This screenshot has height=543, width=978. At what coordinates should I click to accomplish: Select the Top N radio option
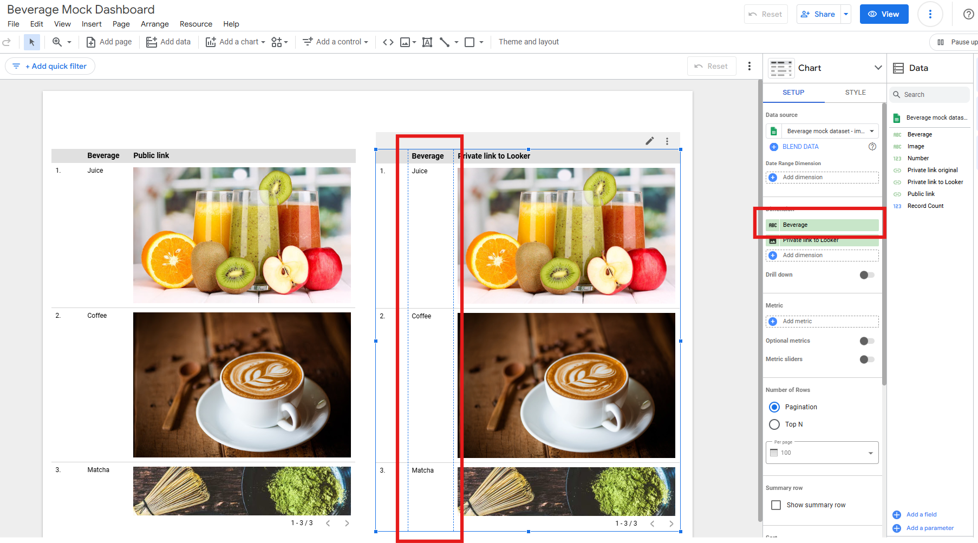pos(774,424)
